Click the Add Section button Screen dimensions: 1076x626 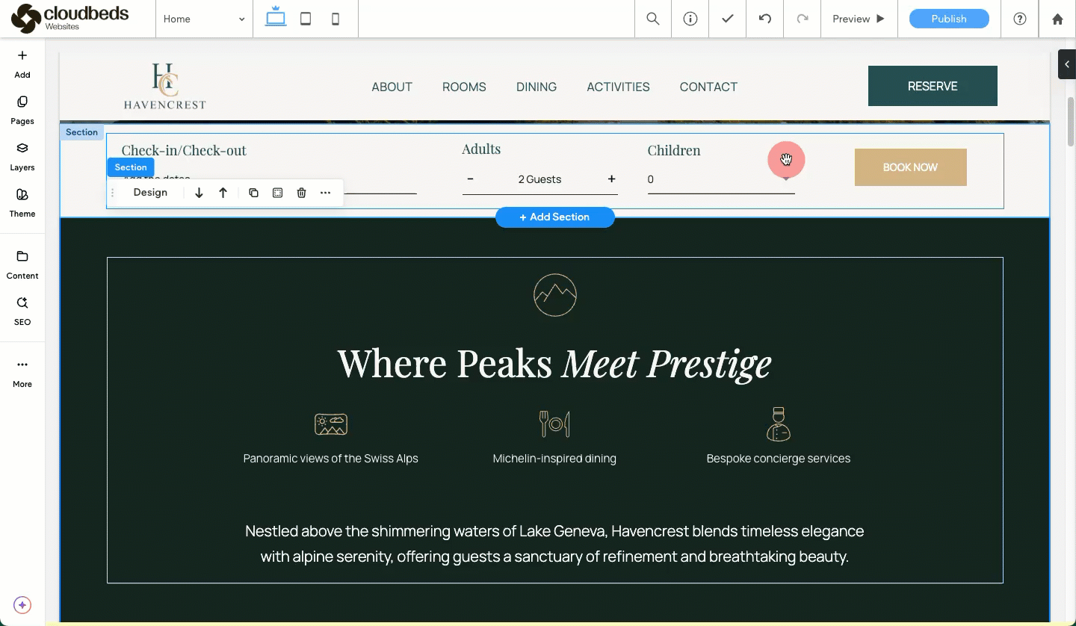tap(555, 217)
